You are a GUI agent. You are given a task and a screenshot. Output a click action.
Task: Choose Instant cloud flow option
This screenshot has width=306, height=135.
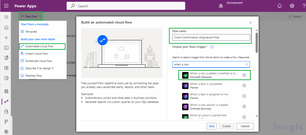pyautogui.click(x=36, y=54)
